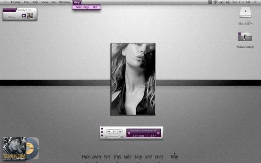Viewport: 261px width, 163px height.
Task: Click the Buddy List title text
Action: point(24,10)
